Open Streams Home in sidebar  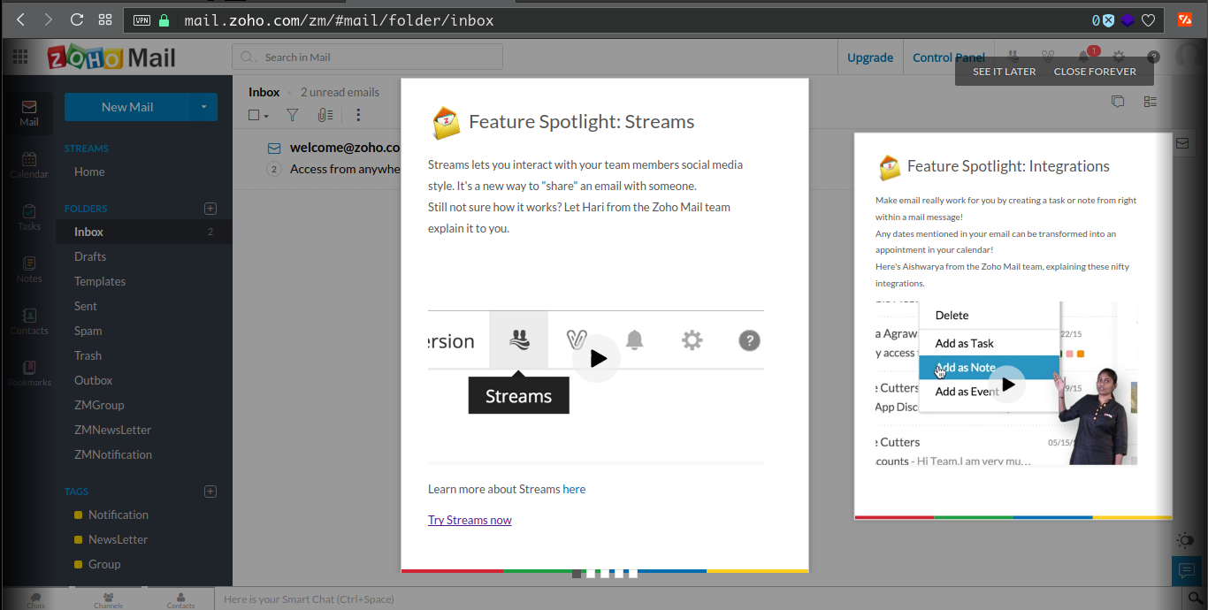89,172
